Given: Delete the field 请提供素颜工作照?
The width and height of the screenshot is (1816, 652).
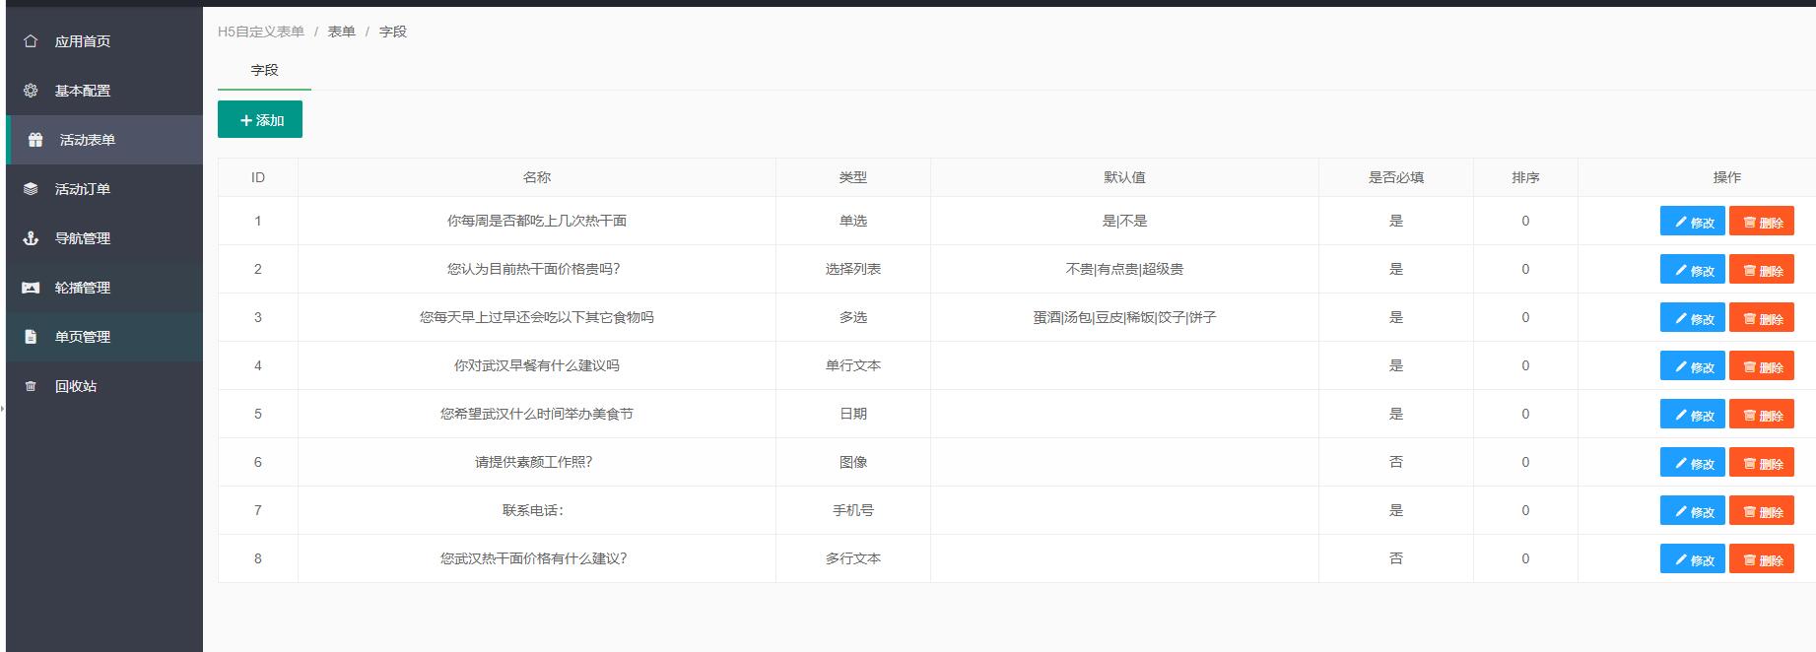Looking at the screenshot, I should [1762, 463].
